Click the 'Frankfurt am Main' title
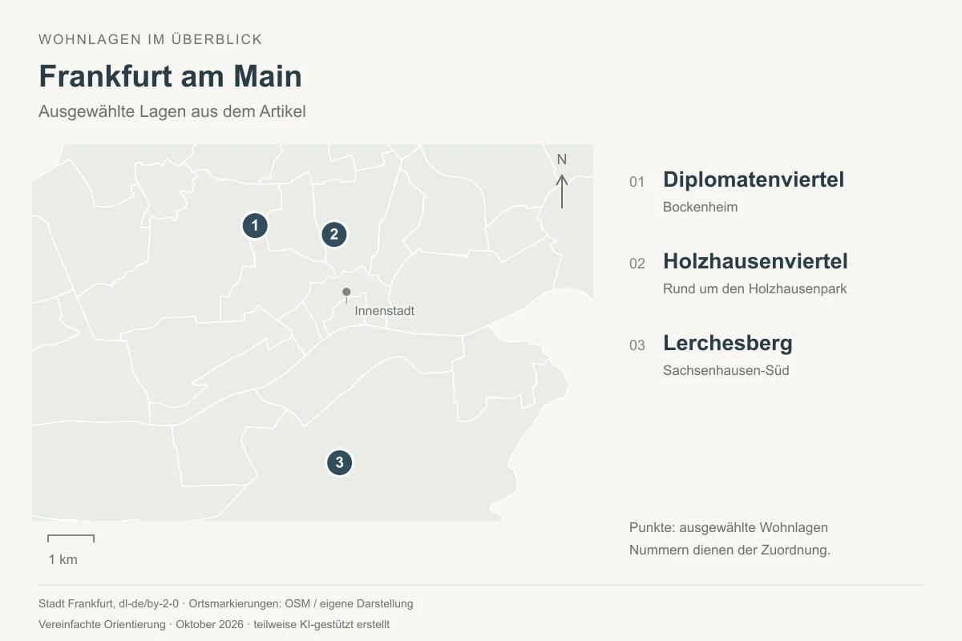Screen dimensions: 962x641 click(171, 76)
